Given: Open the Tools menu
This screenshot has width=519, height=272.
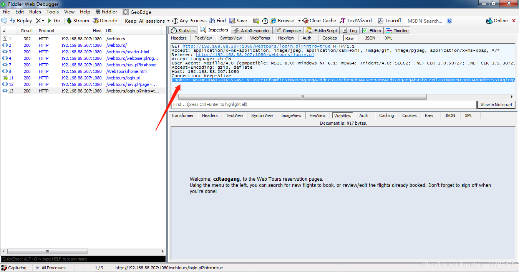Looking at the screenshot, I should (x=53, y=12).
